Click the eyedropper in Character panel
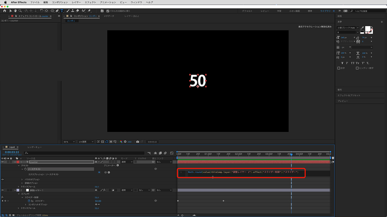 click(362, 28)
